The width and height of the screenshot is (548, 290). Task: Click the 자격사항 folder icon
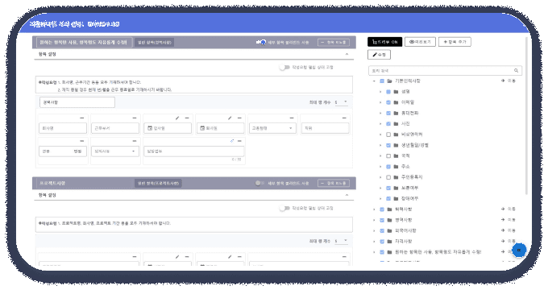[x=389, y=242]
